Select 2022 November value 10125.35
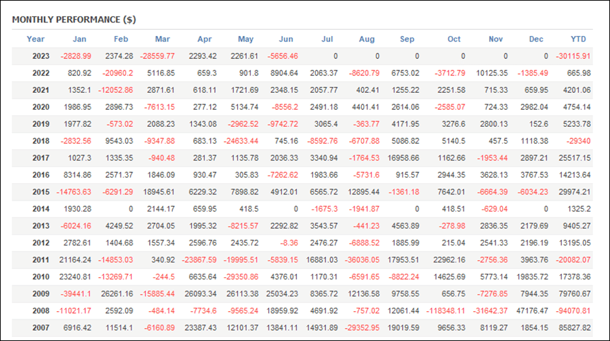 492,73
